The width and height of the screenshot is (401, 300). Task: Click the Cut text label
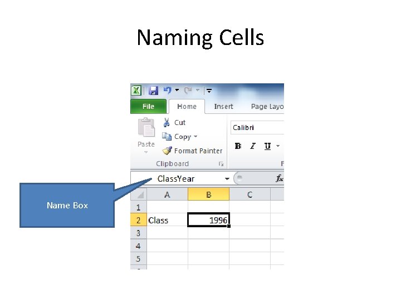180,122
